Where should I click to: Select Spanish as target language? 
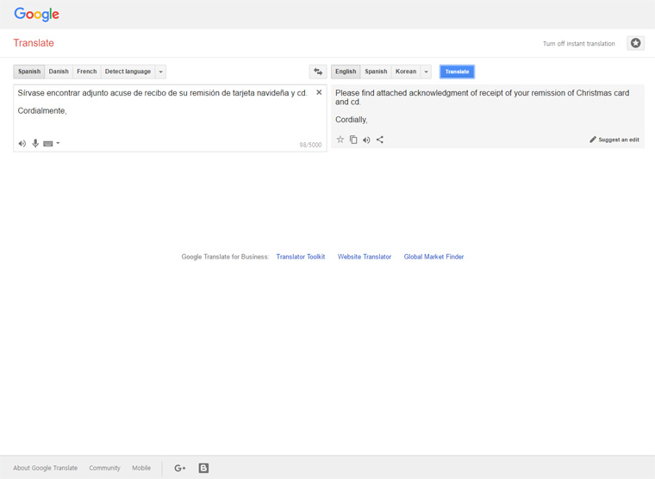(x=376, y=72)
